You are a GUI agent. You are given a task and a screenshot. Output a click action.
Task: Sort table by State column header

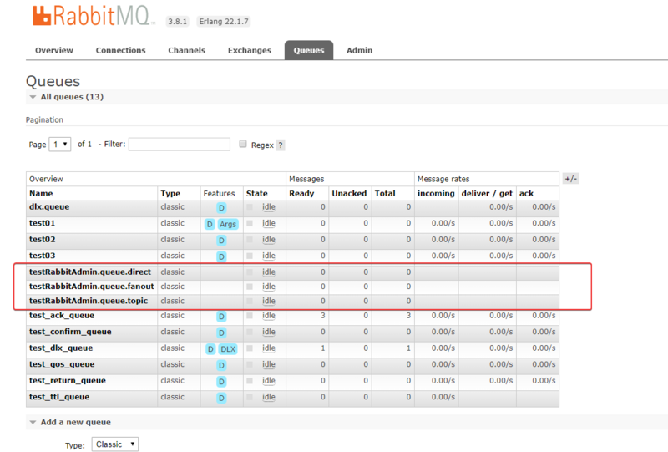pos(257,193)
